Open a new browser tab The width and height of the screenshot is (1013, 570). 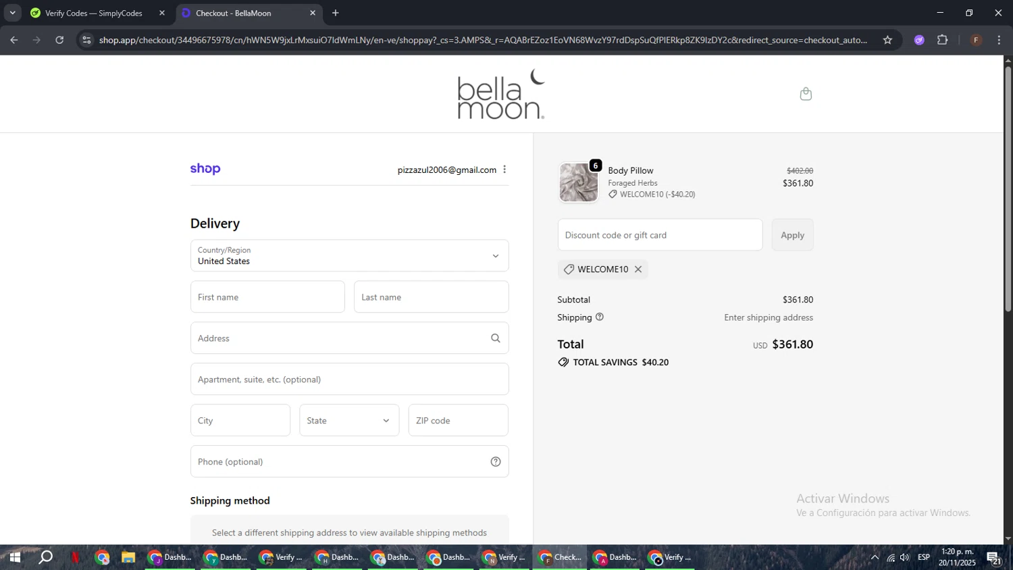[x=336, y=13]
